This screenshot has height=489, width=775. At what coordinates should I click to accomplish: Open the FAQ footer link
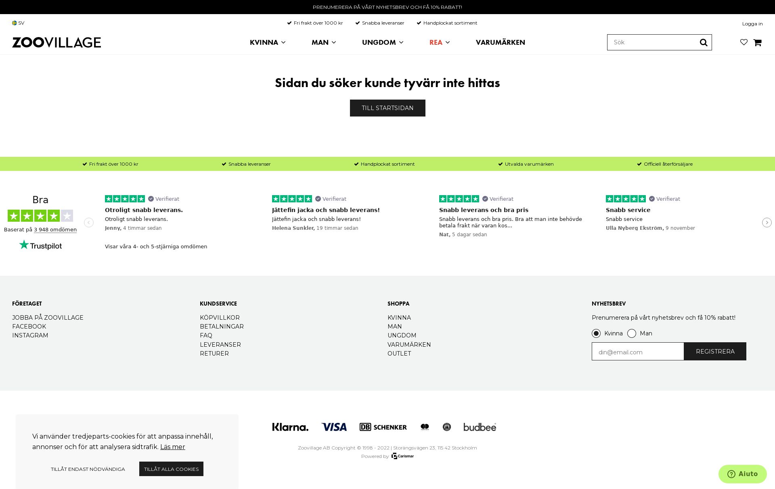[206, 335]
